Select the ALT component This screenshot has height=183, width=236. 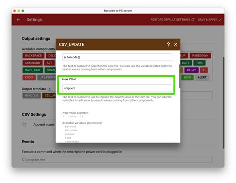(49, 63)
